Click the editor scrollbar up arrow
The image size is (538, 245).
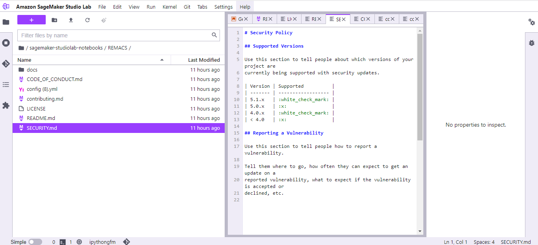pos(420,30)
